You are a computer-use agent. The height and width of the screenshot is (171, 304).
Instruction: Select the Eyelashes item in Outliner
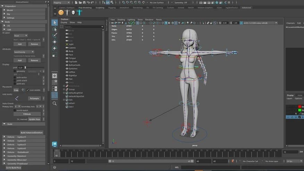pyautogui.click(x=73, y=69)
